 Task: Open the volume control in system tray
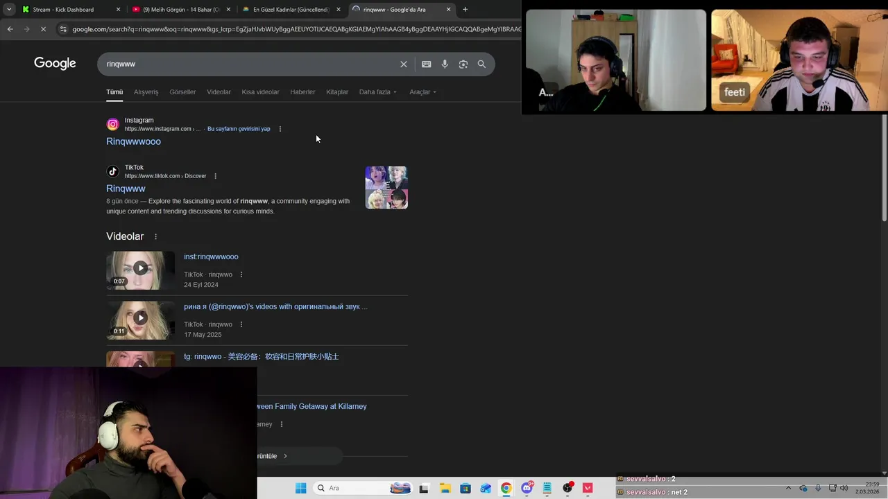pyautogui.click(x=844, y=488)
